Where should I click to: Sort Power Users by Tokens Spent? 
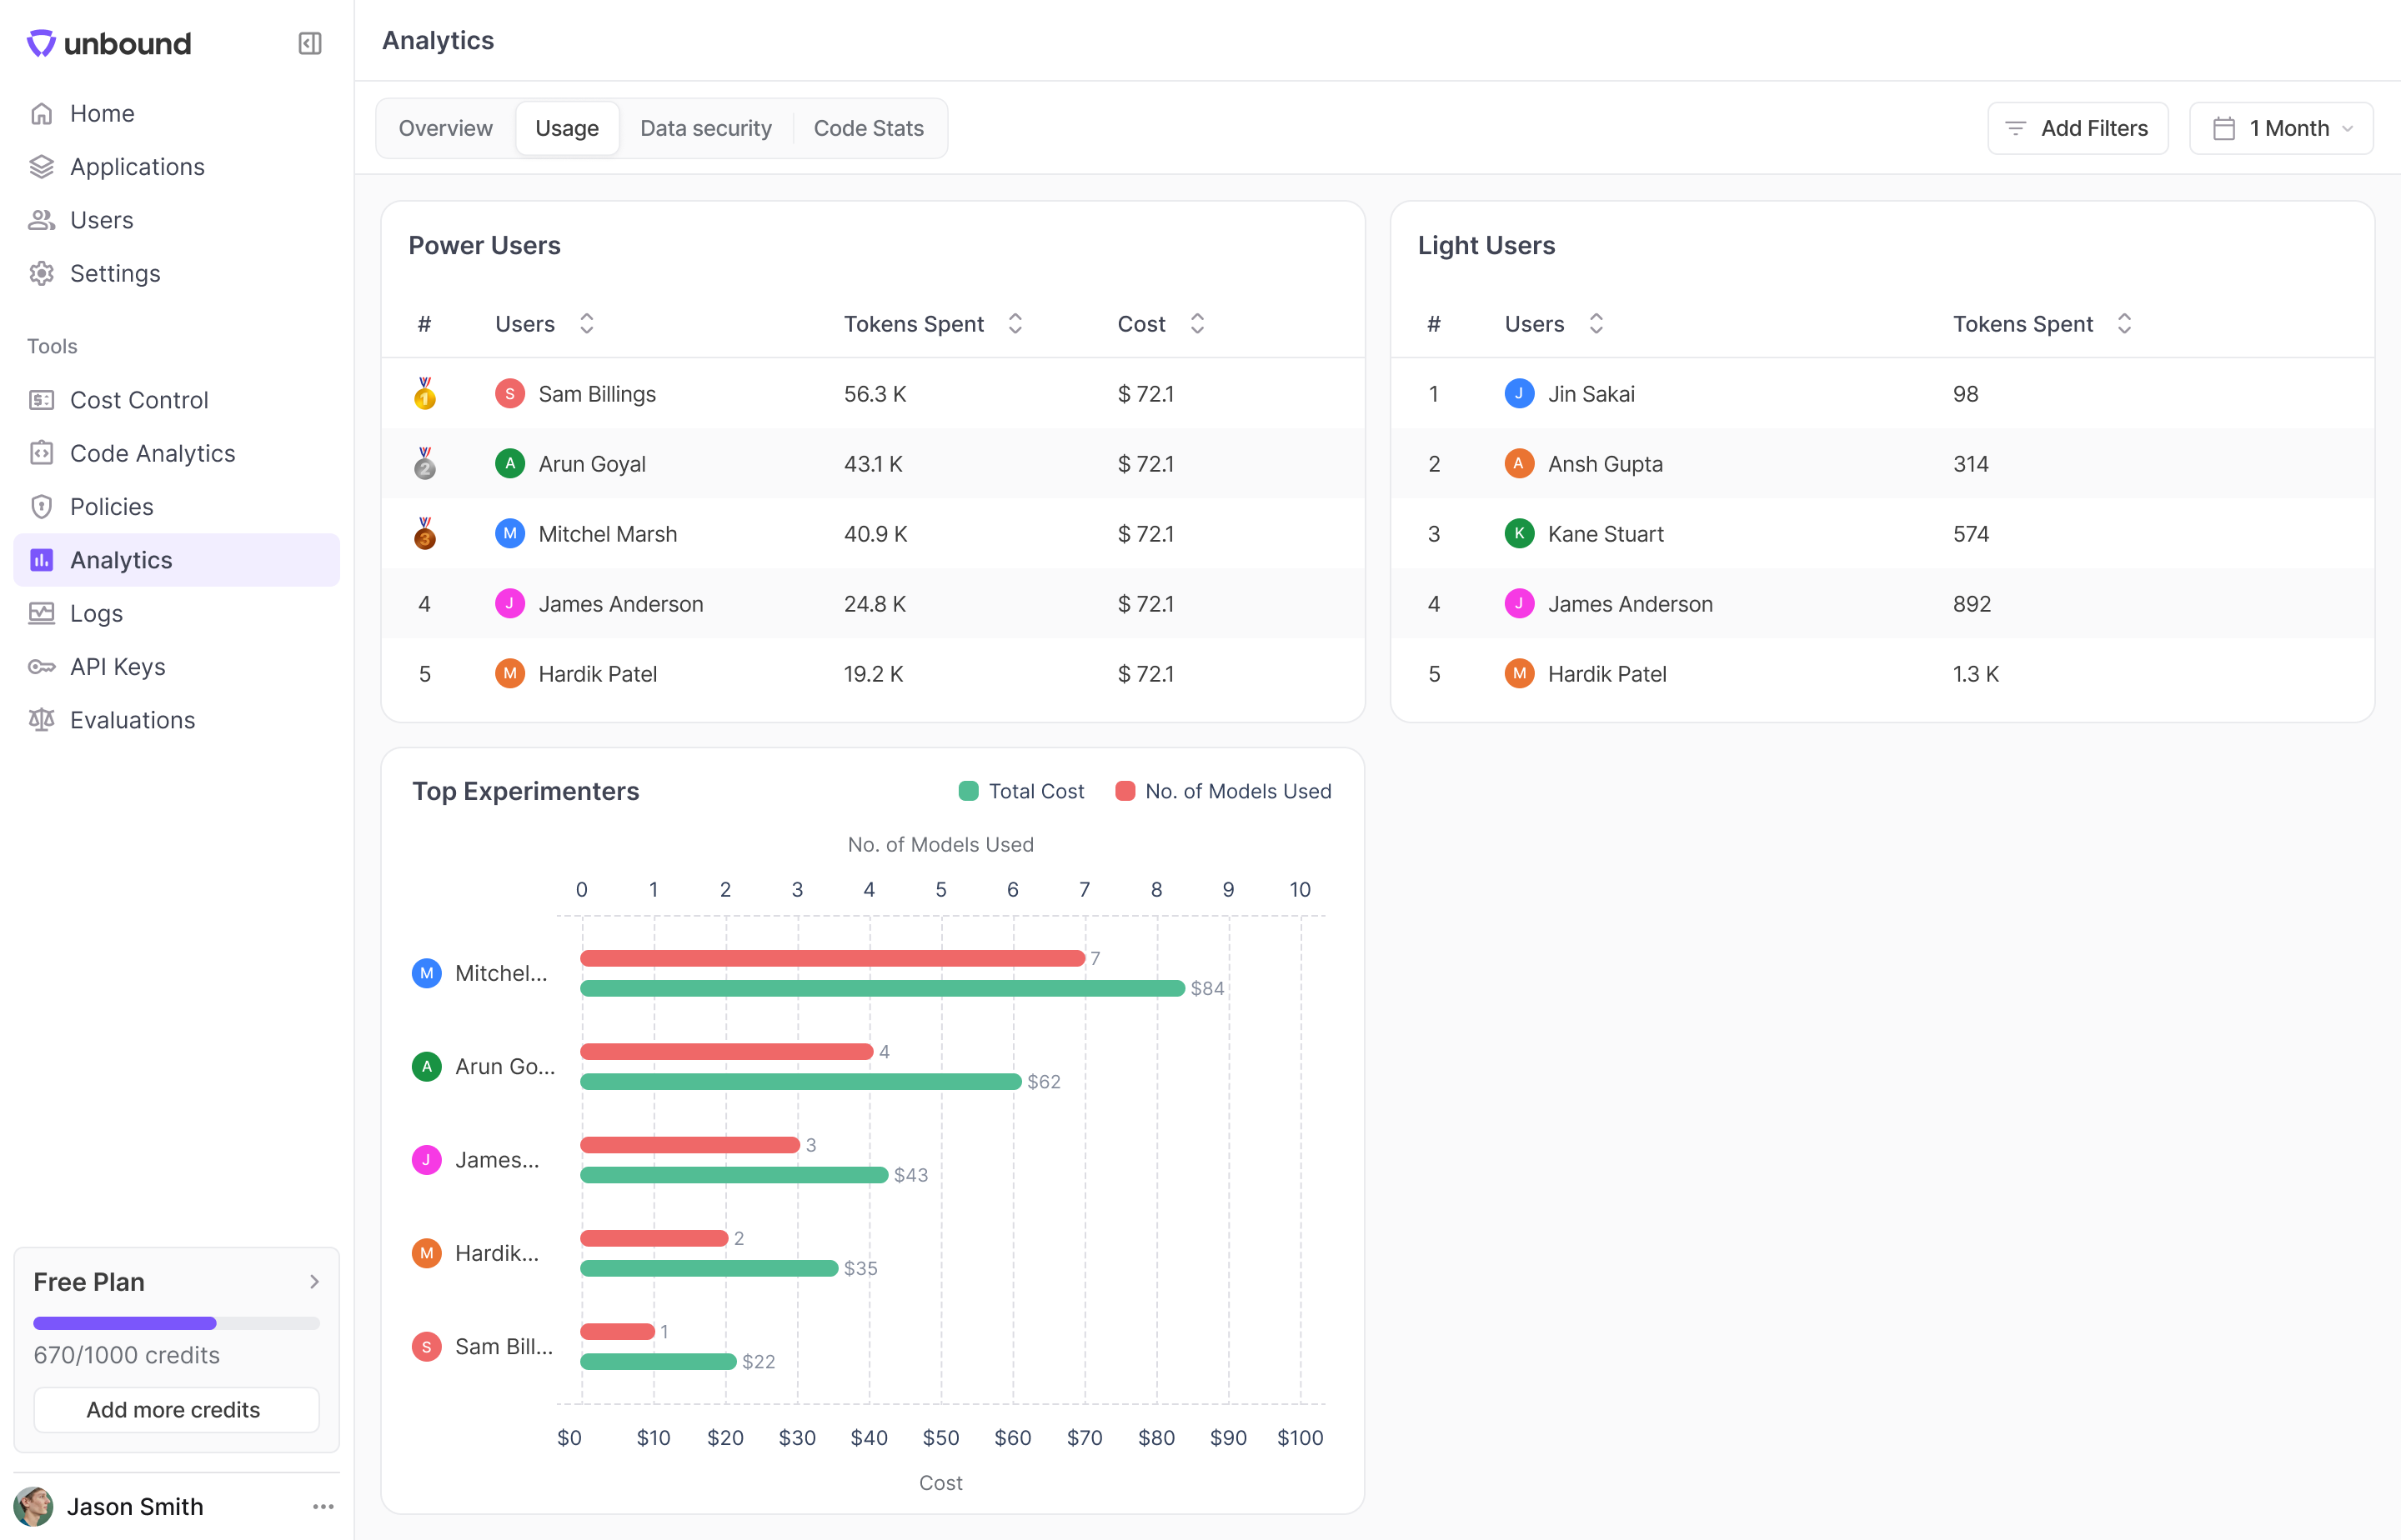1015,324
